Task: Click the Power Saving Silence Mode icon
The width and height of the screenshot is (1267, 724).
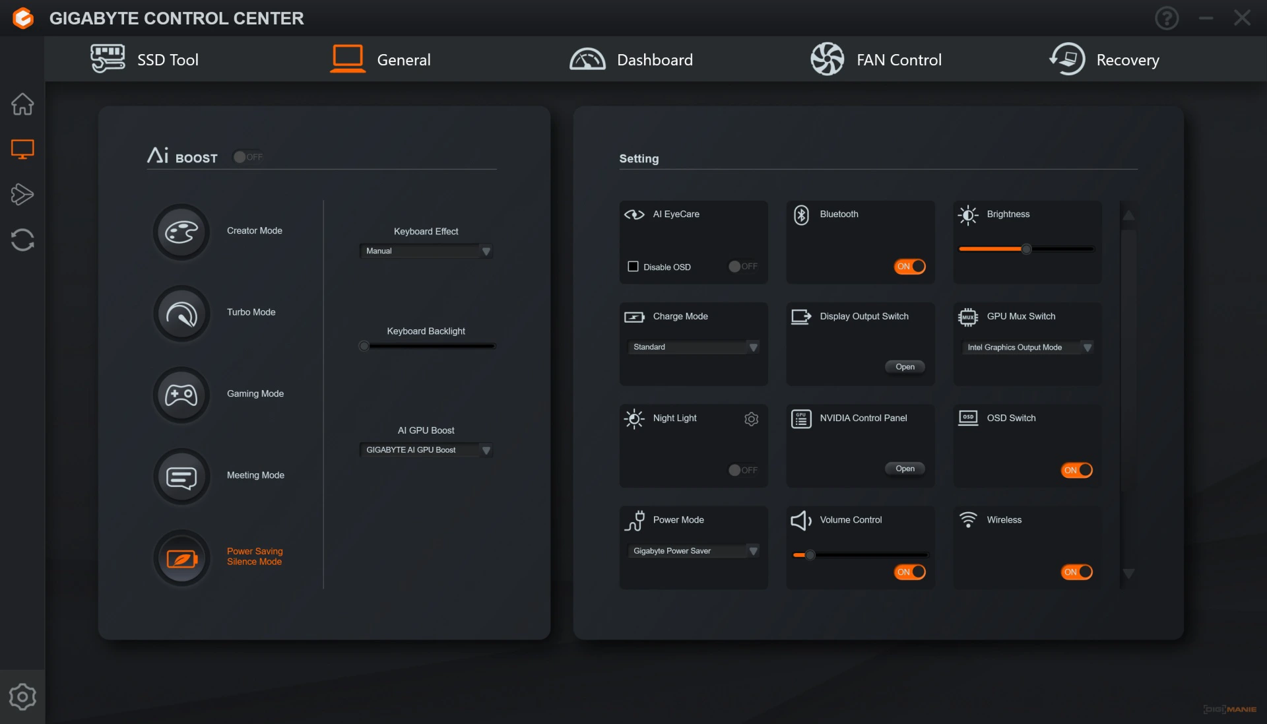Action: click(181, 559)
